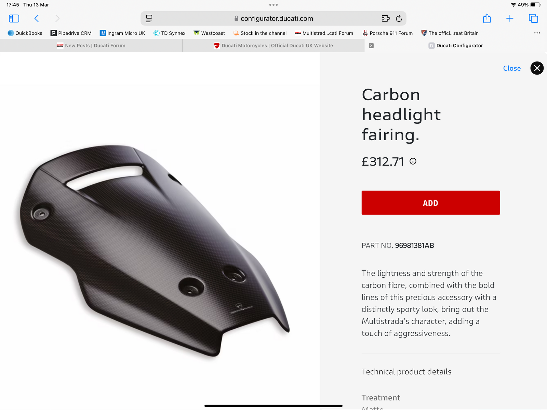Tap the configurator.ducati.com address field
This screenshot has width=547, height=410.
pyautogui.click(x=273, y=18)
